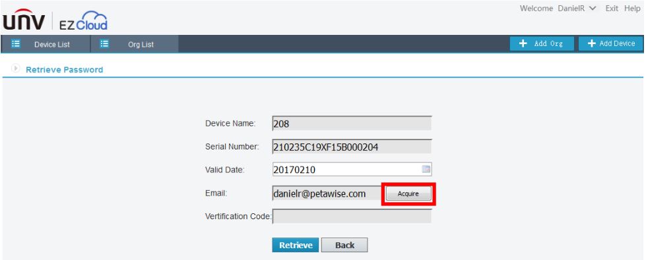Viewport: 646px width, 260px height.
Task: Click the Exit link
Action: (x=612, y=8)
